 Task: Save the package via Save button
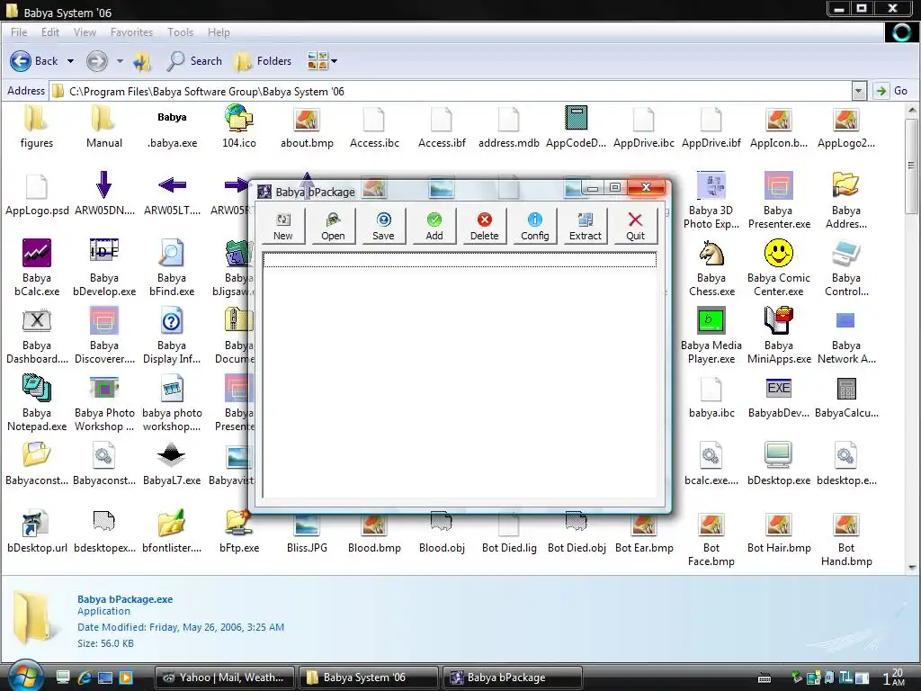[383, 226]
